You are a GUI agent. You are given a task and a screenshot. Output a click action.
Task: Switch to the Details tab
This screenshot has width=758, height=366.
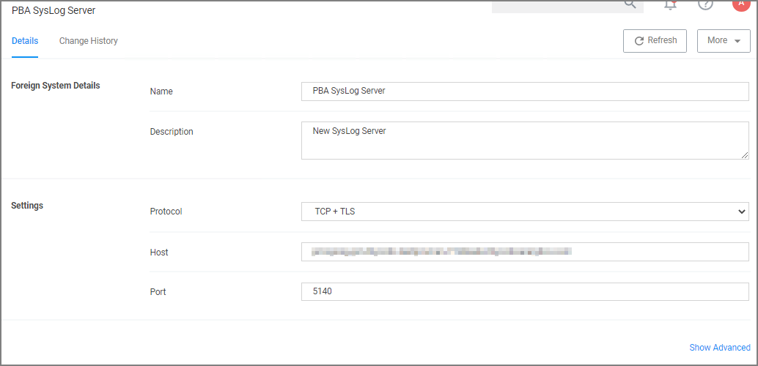[25, 41]
